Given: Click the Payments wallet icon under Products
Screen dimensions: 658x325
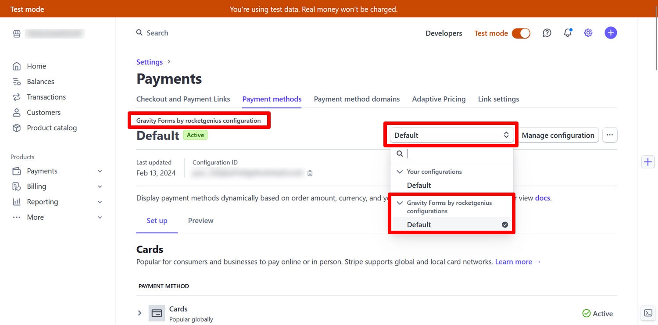Looking at the screenshot, I should click(17, 171).
